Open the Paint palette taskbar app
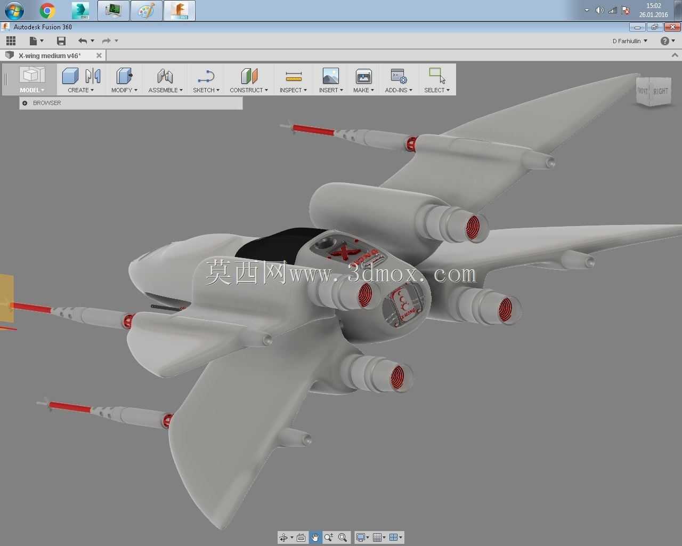The width and height of the screenshot is (682, 546). coord(146,11)
